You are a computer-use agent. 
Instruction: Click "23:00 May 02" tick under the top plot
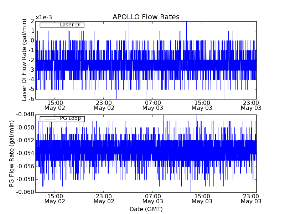coord(104,105)
